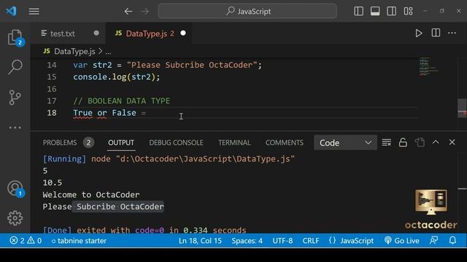
Task: Go to line via Ln 18, Col 15
Action: point(200,241)
